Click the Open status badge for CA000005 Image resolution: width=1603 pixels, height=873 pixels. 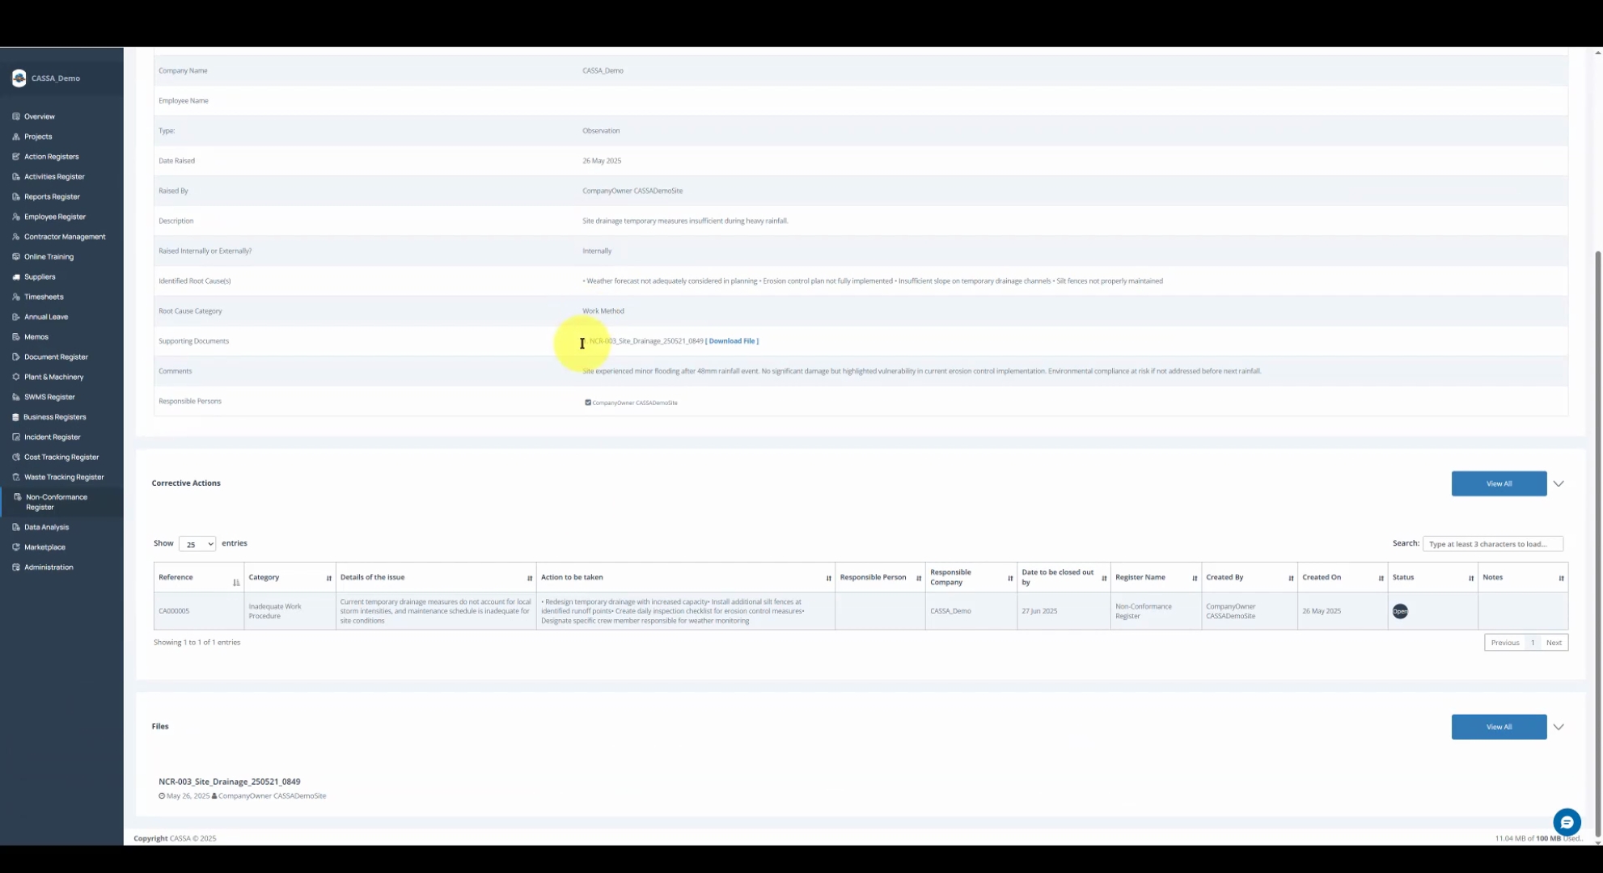tap(1400, 611)
